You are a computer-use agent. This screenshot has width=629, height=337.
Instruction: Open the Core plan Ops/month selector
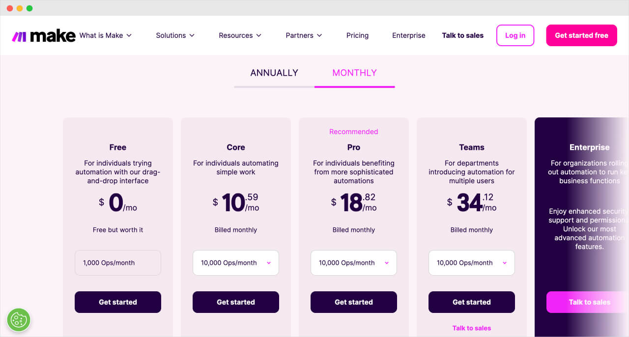235,263
